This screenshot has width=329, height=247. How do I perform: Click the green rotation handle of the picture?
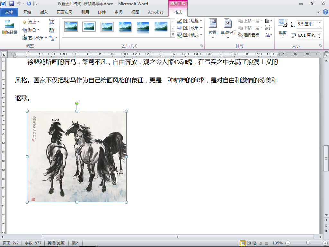click(77, 103)
